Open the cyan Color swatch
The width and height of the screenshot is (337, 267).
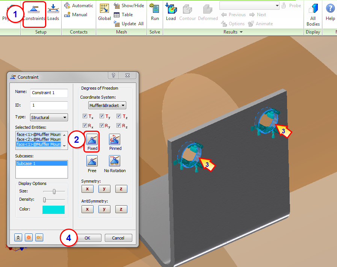pos(53,209)
